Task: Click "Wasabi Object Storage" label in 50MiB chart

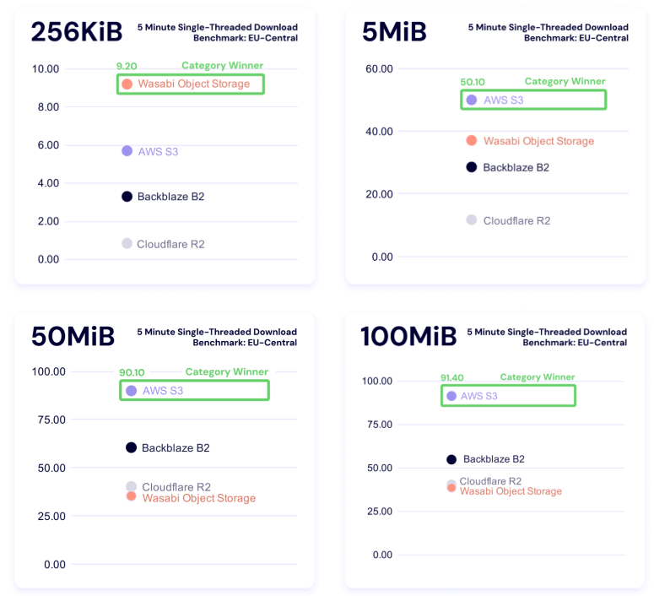Action: click(199, 498)
